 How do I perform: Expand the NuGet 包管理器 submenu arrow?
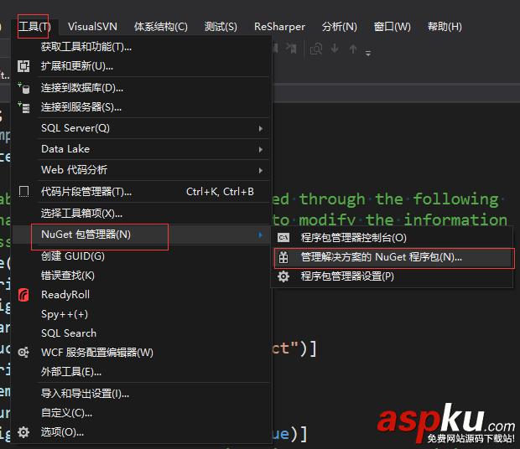click(x=261, y=235)
